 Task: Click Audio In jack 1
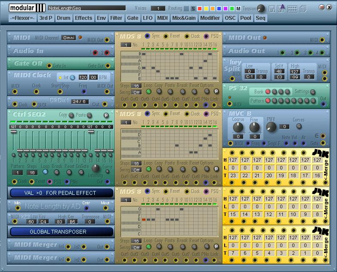click(x=95, y=53)
